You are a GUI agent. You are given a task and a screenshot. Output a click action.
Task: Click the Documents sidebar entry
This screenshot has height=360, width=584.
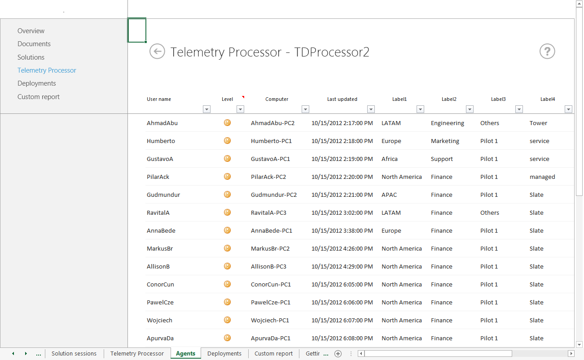point(34,43)
